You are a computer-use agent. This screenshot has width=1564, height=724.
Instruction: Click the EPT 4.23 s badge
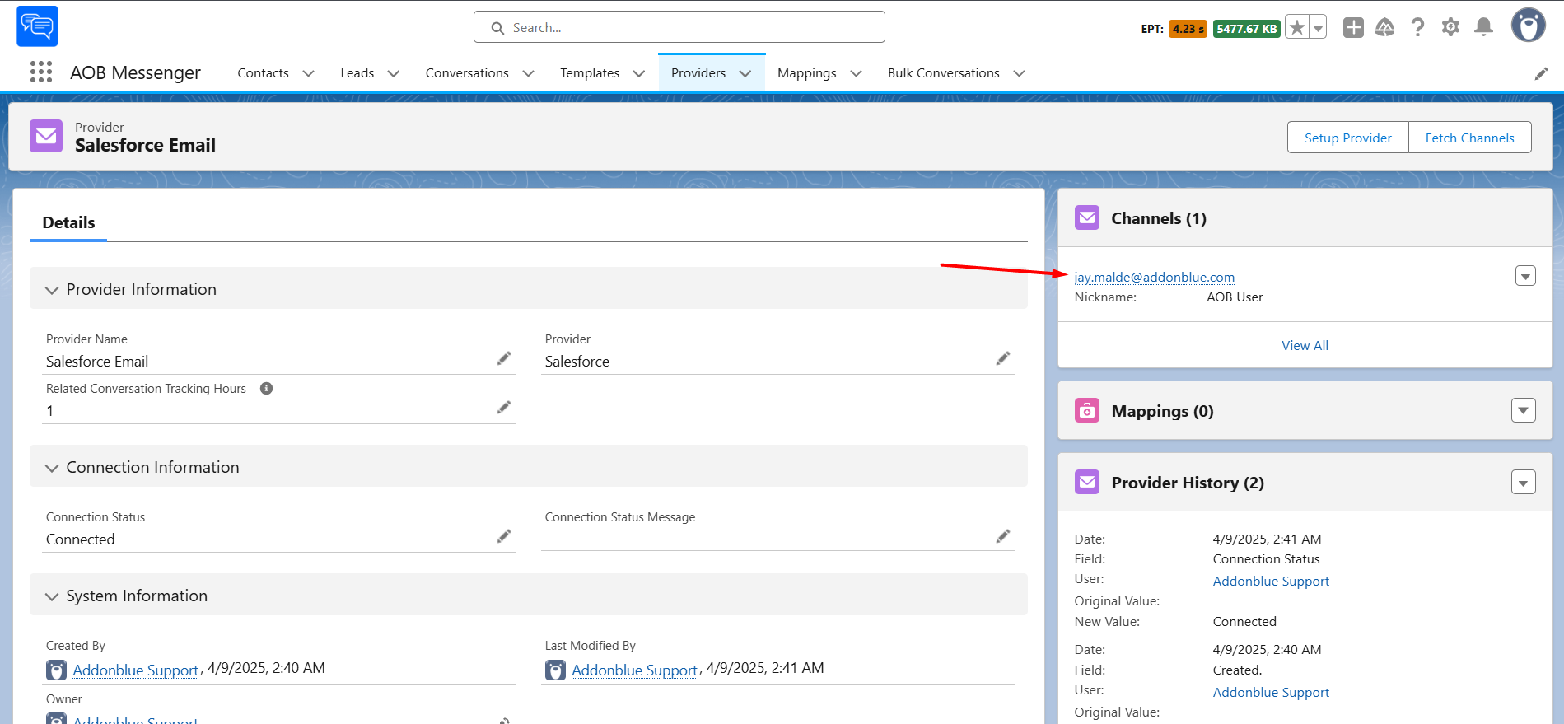(x=1188, y=29)
